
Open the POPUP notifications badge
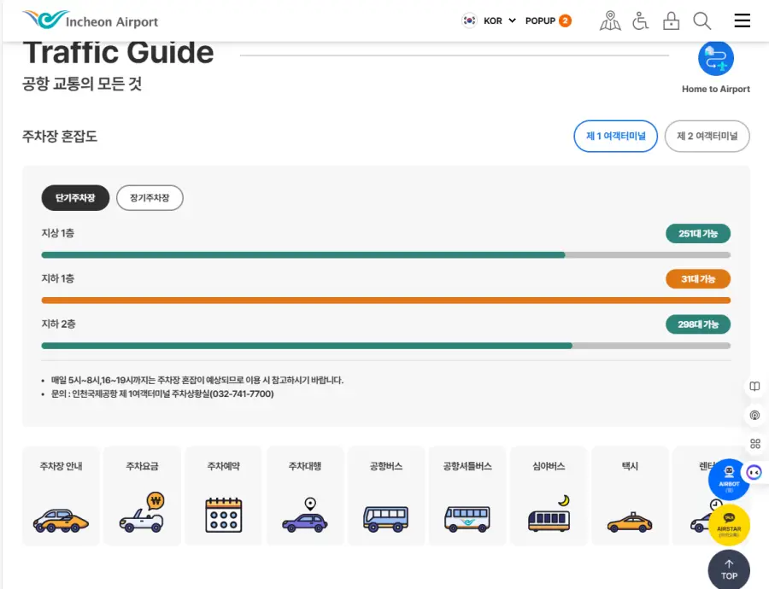tap(548, 20)
